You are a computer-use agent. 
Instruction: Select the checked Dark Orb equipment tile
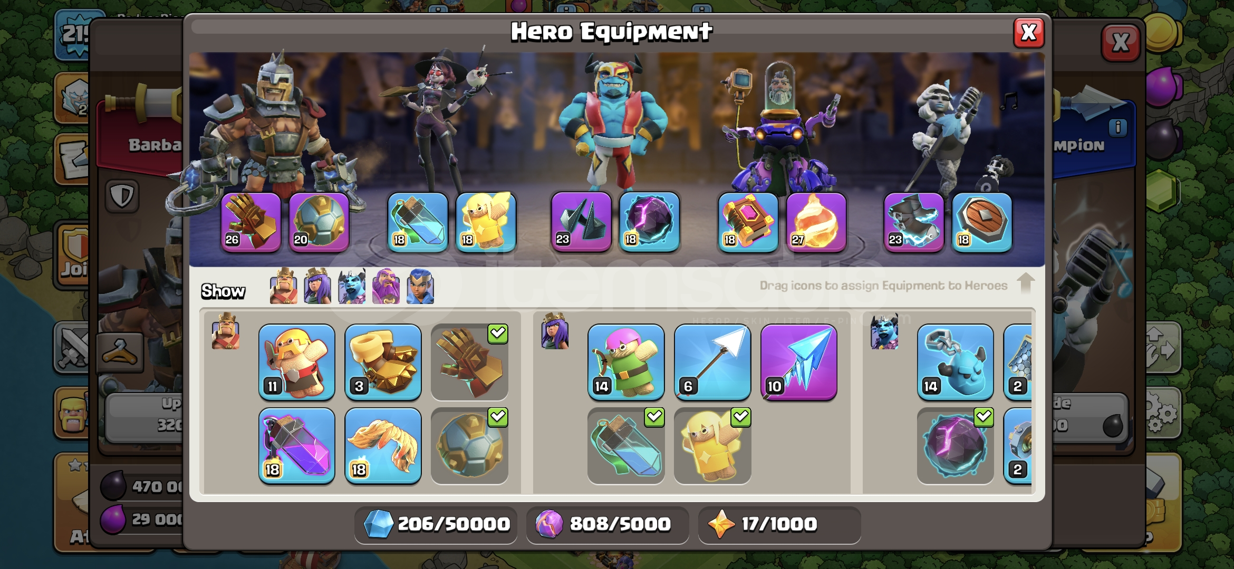pyautogui.click(x=955, y=446)
